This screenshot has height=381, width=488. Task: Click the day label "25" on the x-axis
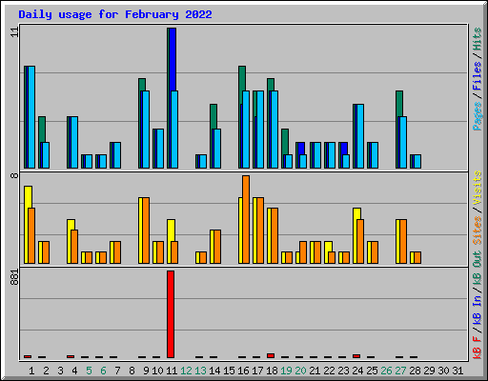[372, 371]
